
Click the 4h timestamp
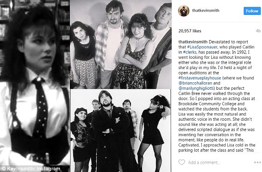coord(258,31)
